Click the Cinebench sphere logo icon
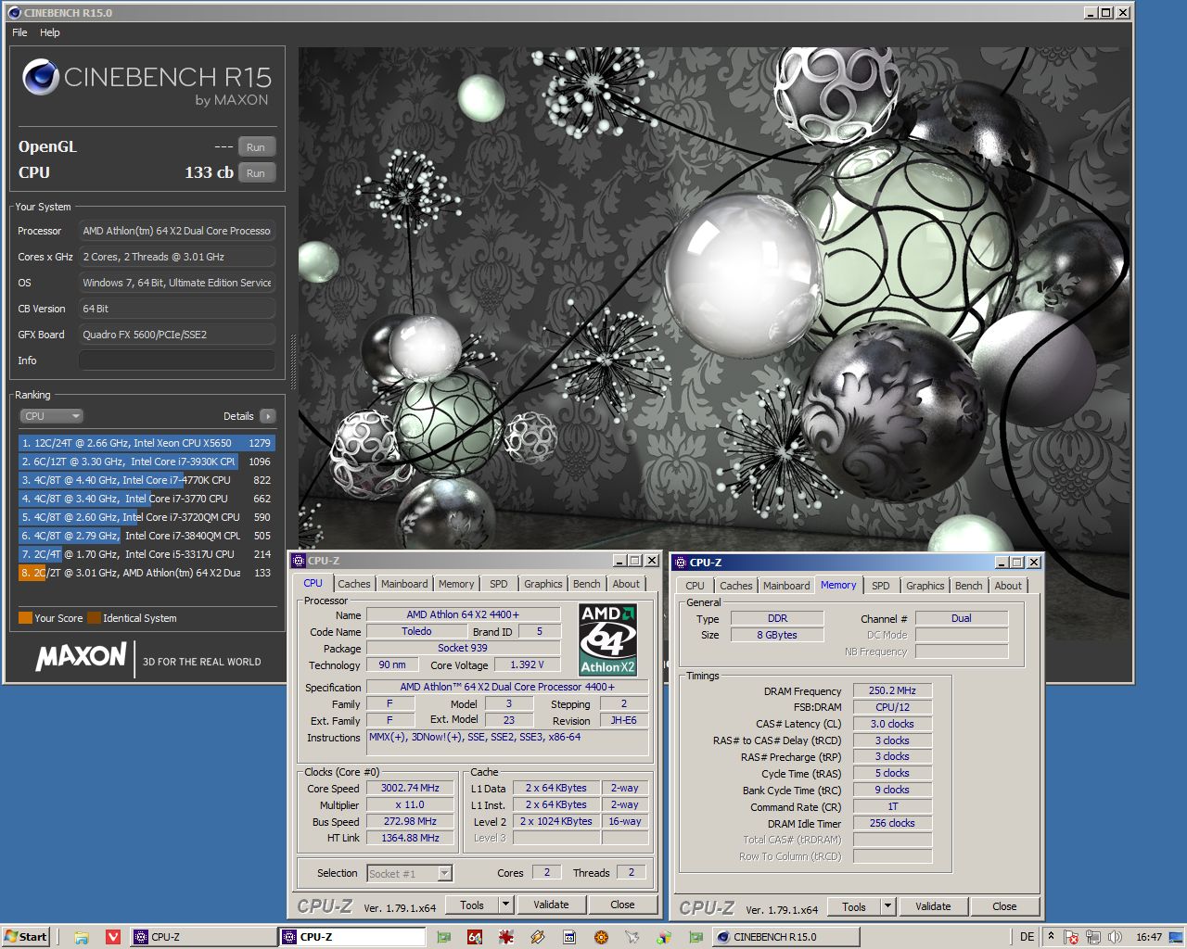The width and height of the screenshot is (1187, 949). [40, 77]
